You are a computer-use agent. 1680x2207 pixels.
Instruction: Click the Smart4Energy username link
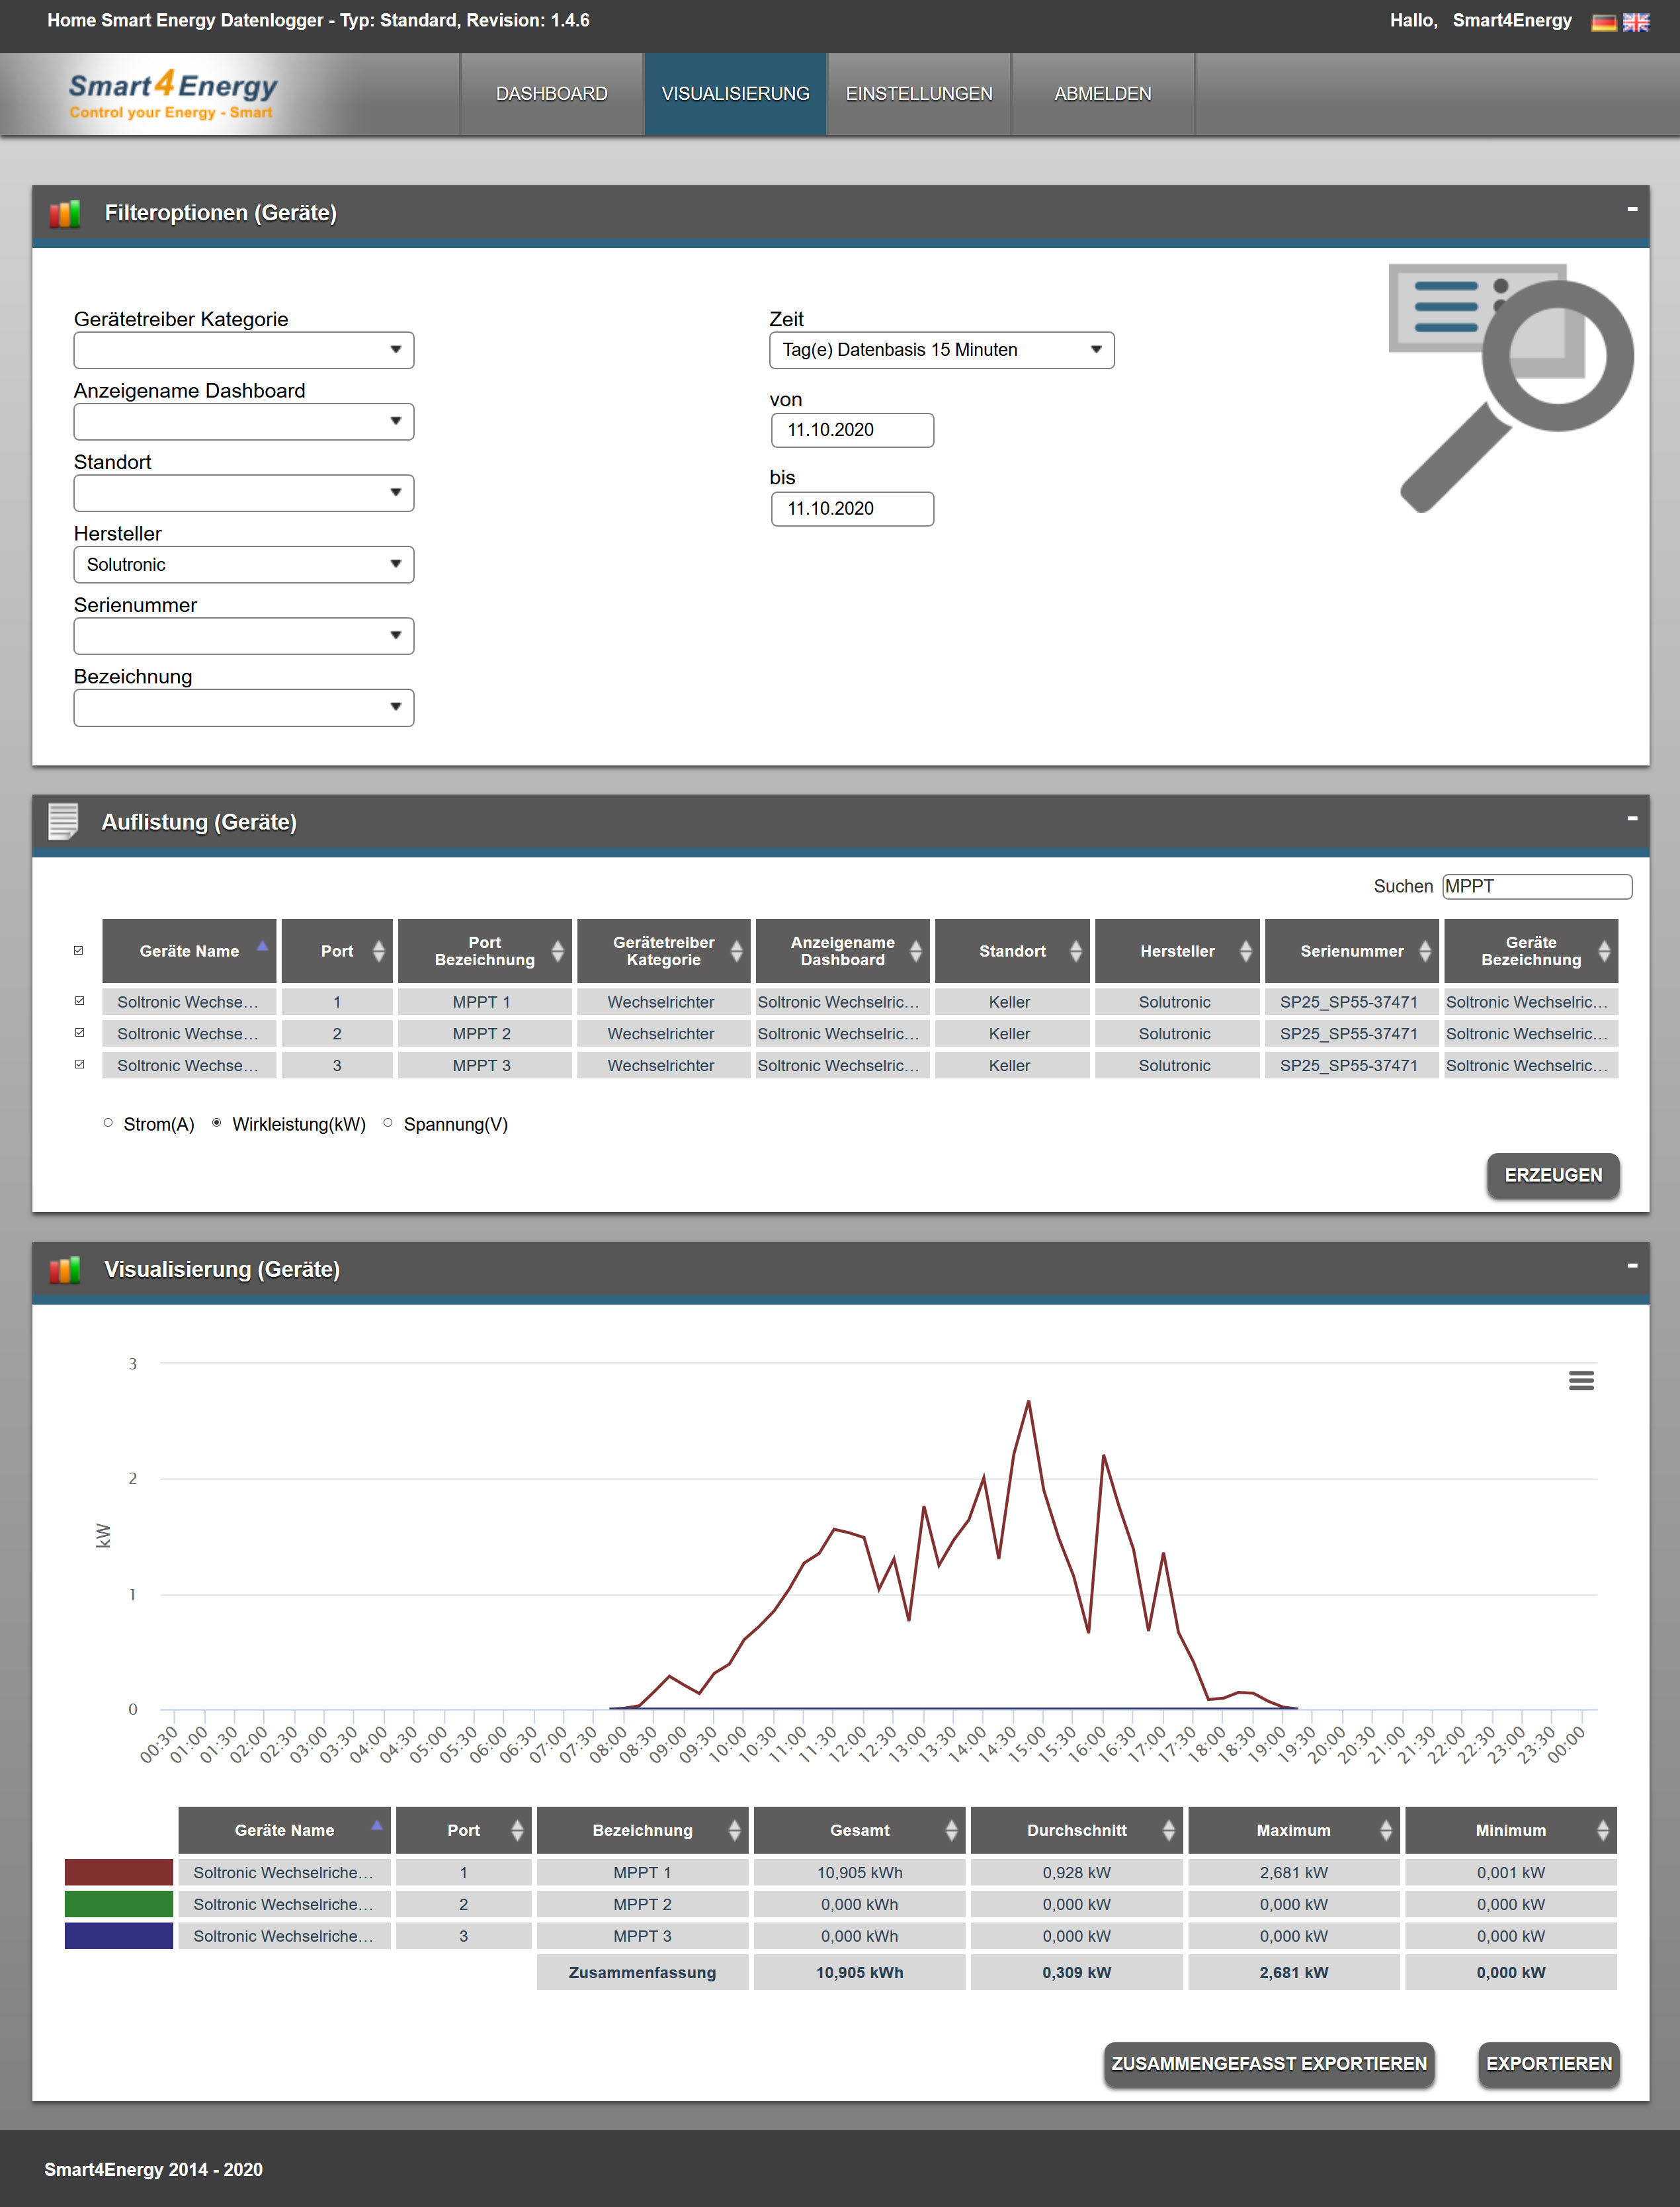pos(1512,21)
